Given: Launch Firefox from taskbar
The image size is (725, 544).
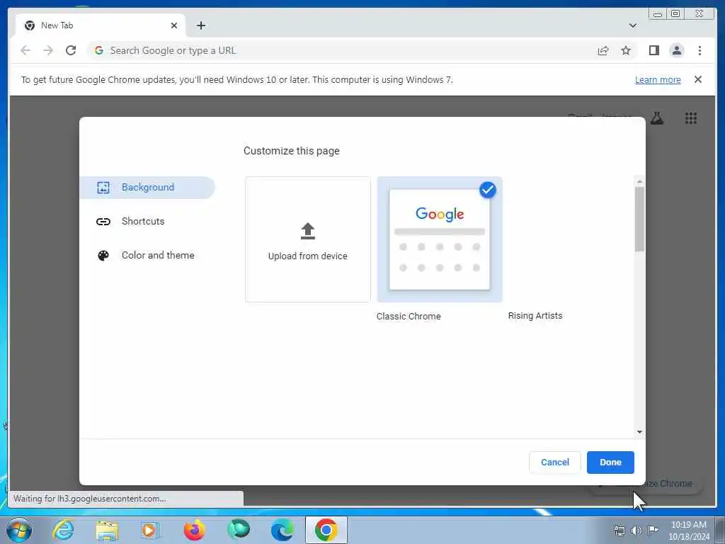Looking at the screenshot, I should click(194, 530).
